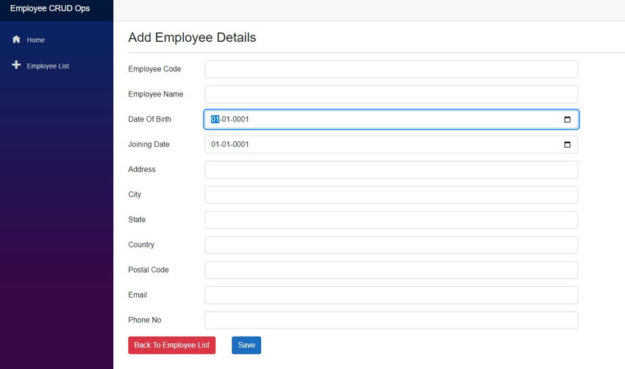Click the Back To Employee List button
The image size is (625, 369).
172,345
